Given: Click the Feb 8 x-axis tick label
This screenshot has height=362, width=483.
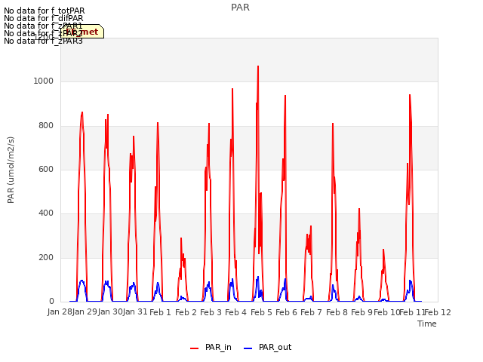Looking at the screenshot, I should click(337, 312).
